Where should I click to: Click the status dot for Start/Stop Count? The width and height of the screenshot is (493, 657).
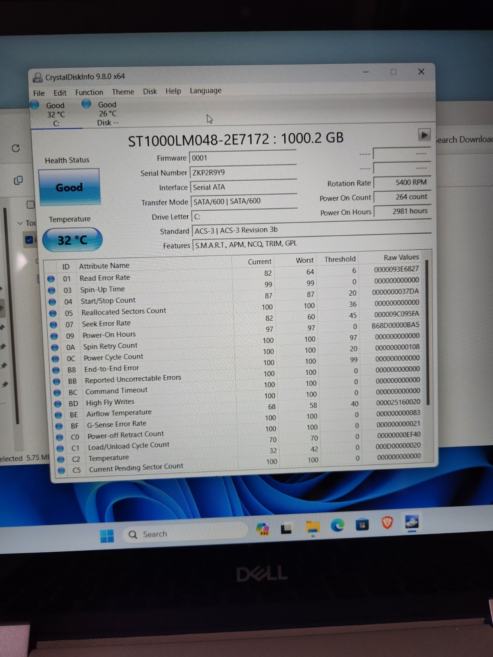click(x=52, y=302)
